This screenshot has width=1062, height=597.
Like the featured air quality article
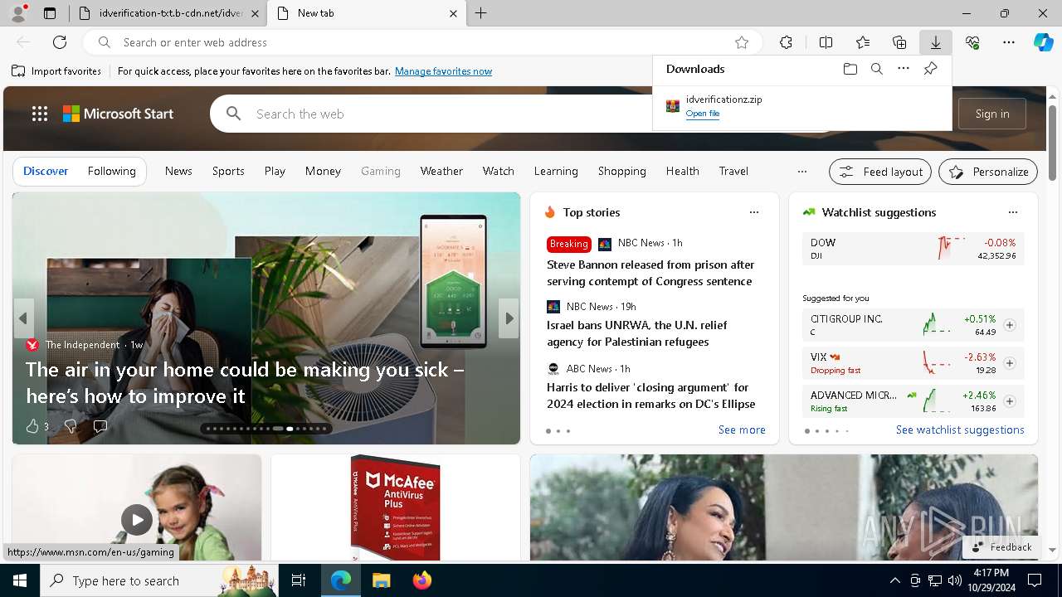click(32, 426)
